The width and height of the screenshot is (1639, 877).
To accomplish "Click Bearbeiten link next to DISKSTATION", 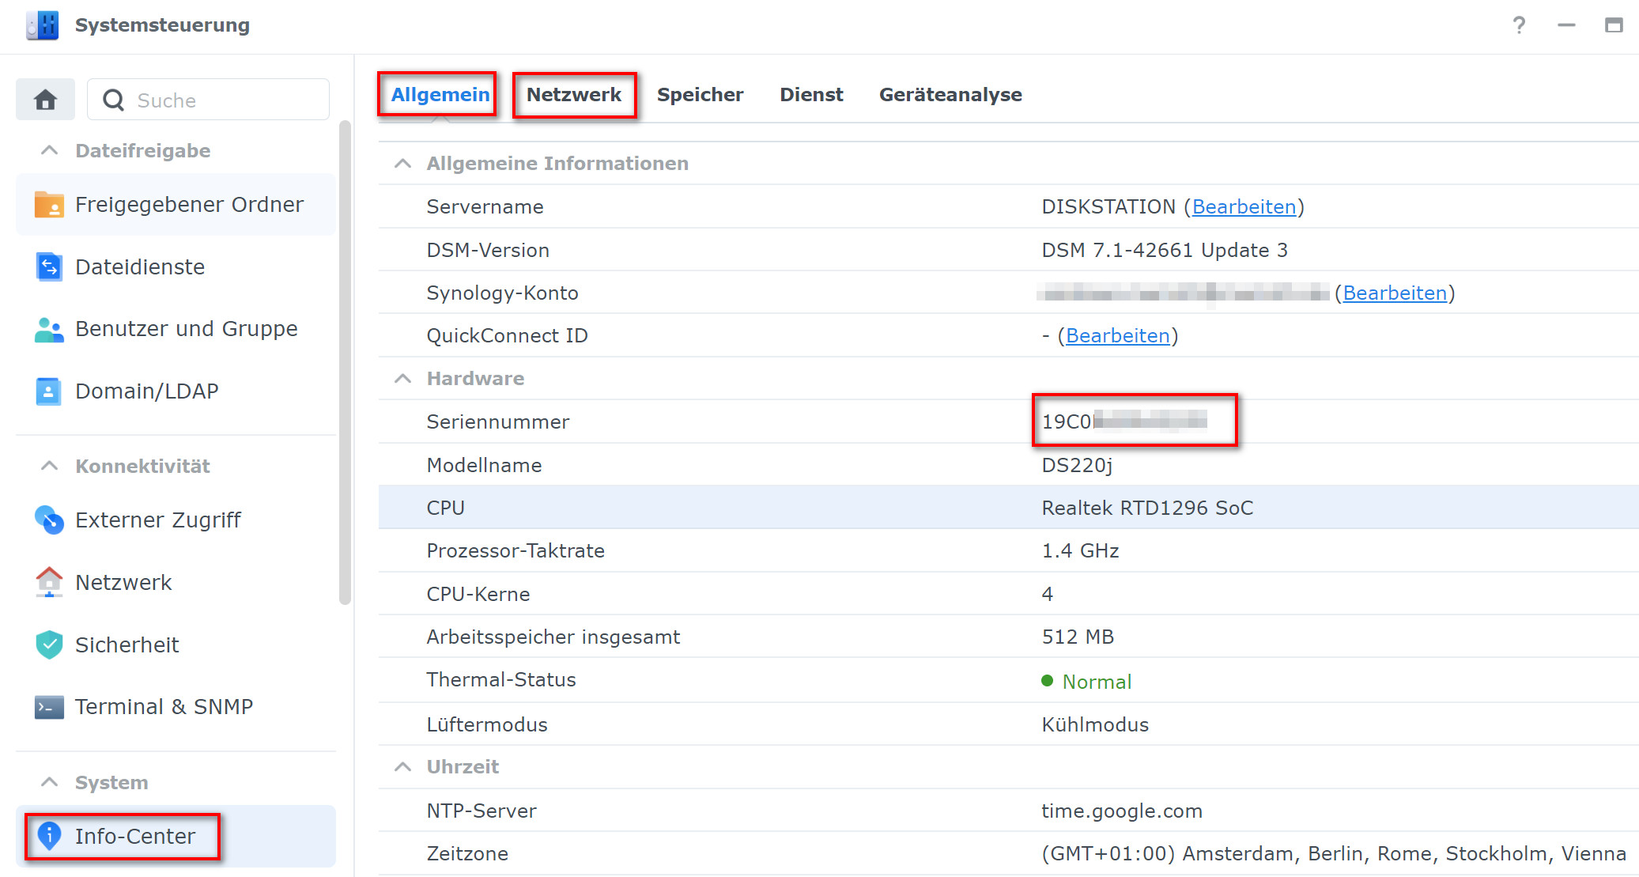I will tap(1244, 207).
